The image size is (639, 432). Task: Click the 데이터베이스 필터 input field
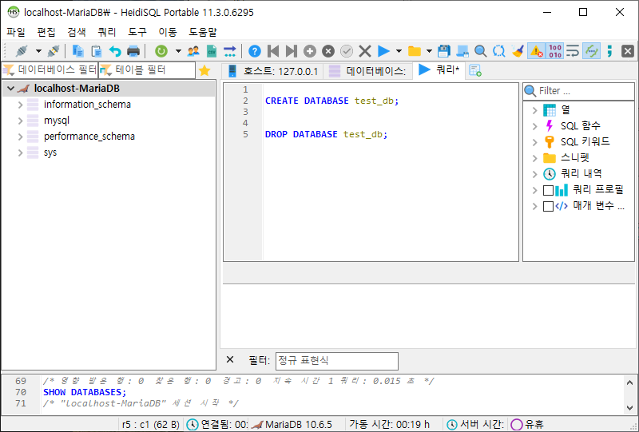coord(50,70)
